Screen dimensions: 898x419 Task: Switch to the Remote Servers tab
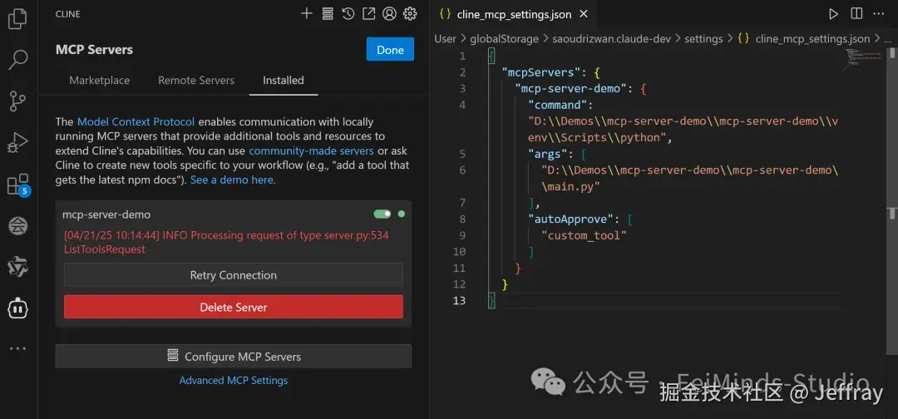pyautogui.click(x=196, y=80)
